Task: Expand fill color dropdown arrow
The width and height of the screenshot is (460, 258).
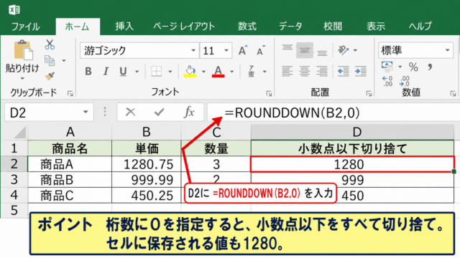Action: pos(203,72)
